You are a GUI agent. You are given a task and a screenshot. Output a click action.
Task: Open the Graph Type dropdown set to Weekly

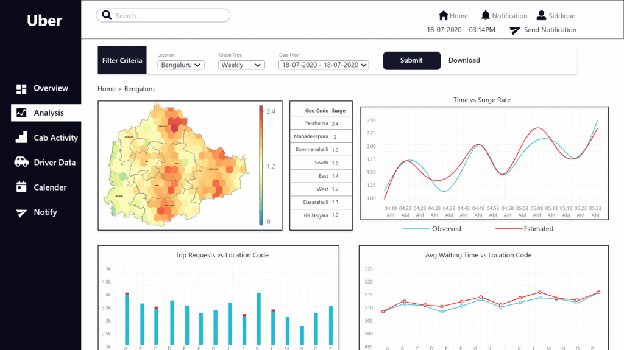point(241,65)
